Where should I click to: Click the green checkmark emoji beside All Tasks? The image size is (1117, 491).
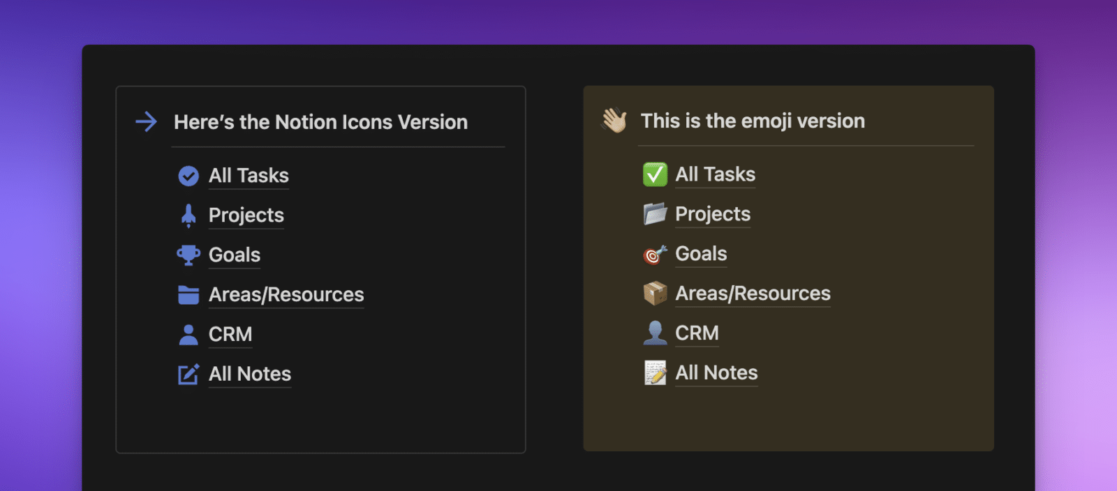[x=655, y=174]
